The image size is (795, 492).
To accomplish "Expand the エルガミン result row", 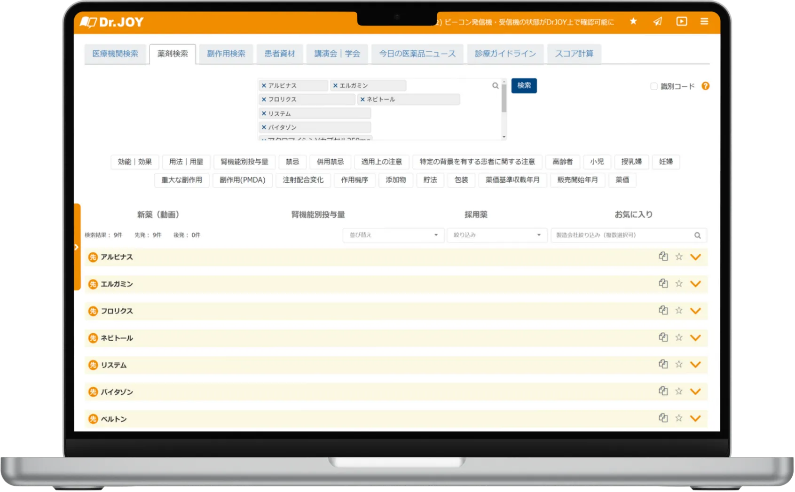I will click(x=695, y=284).
